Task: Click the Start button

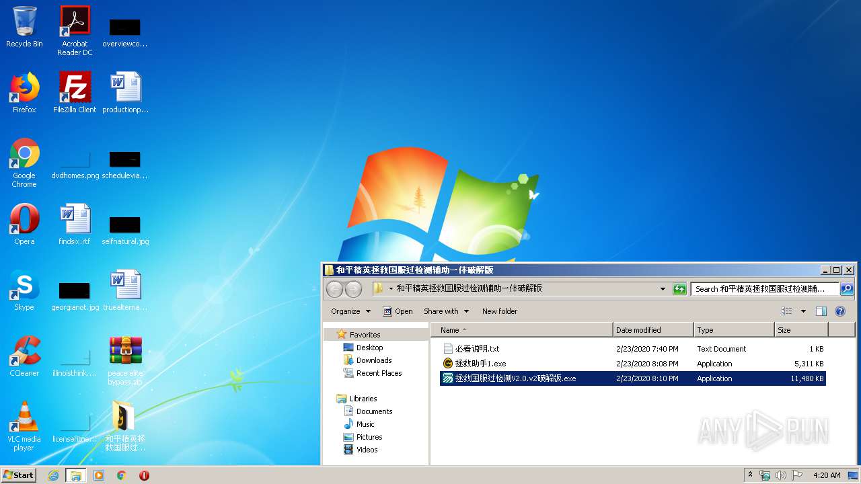Action: point(19,475)
